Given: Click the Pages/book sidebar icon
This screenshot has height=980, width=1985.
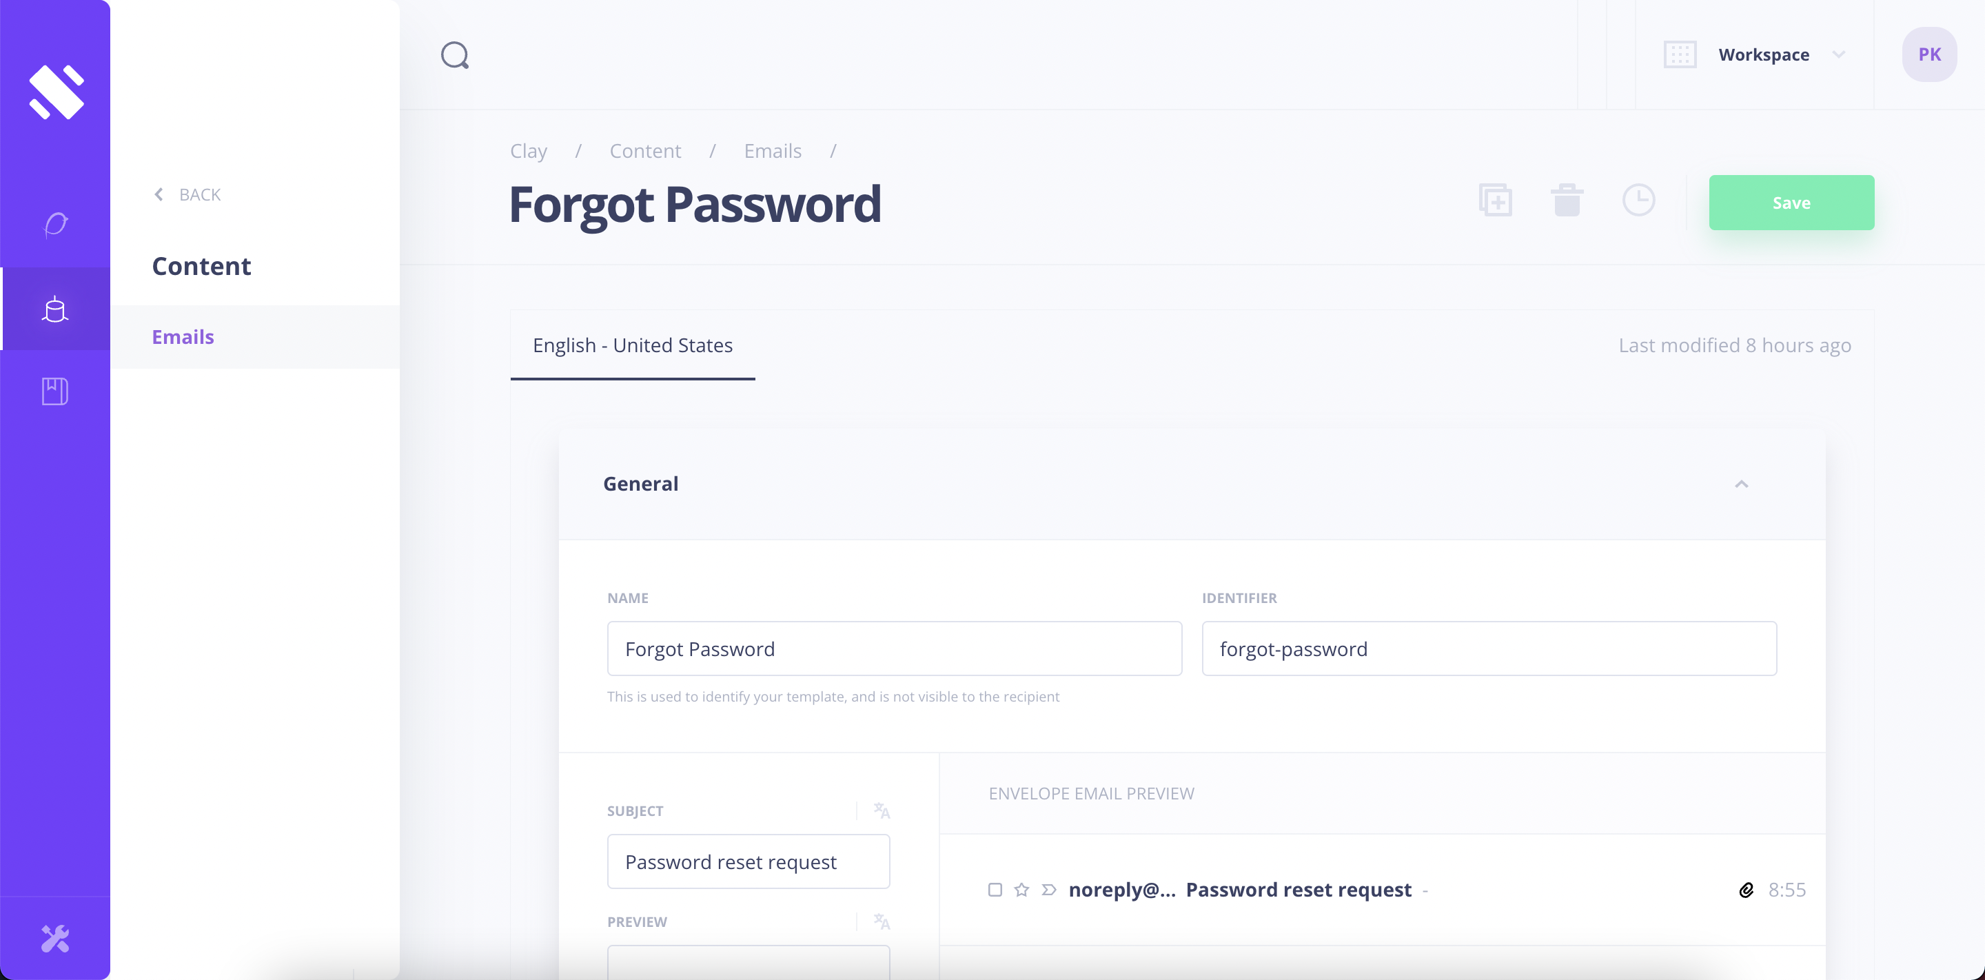Looking at the screenshot, I should coord(56,390).
